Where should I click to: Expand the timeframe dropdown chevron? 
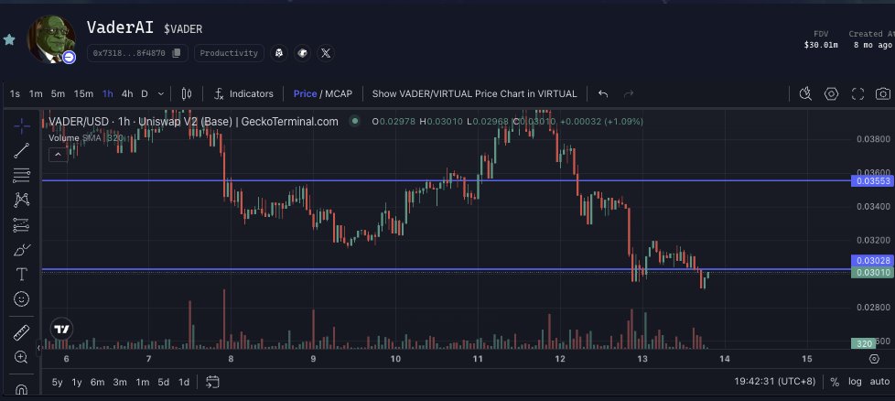point(161,93)
